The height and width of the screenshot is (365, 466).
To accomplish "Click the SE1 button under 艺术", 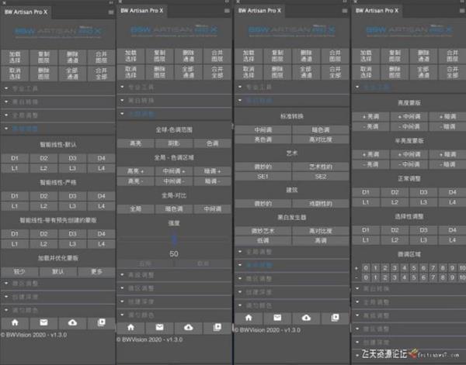I will click(263, 177).
